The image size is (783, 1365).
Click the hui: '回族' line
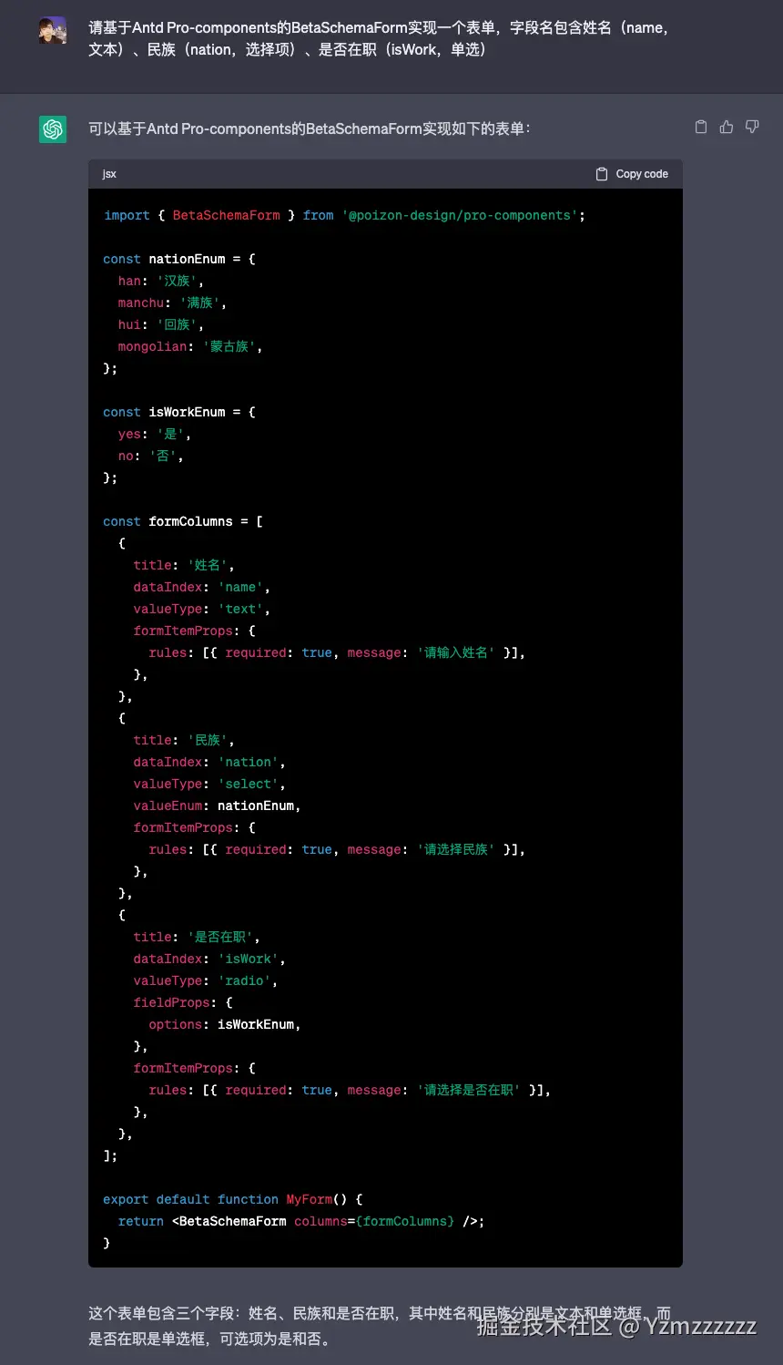pos(161,324)
